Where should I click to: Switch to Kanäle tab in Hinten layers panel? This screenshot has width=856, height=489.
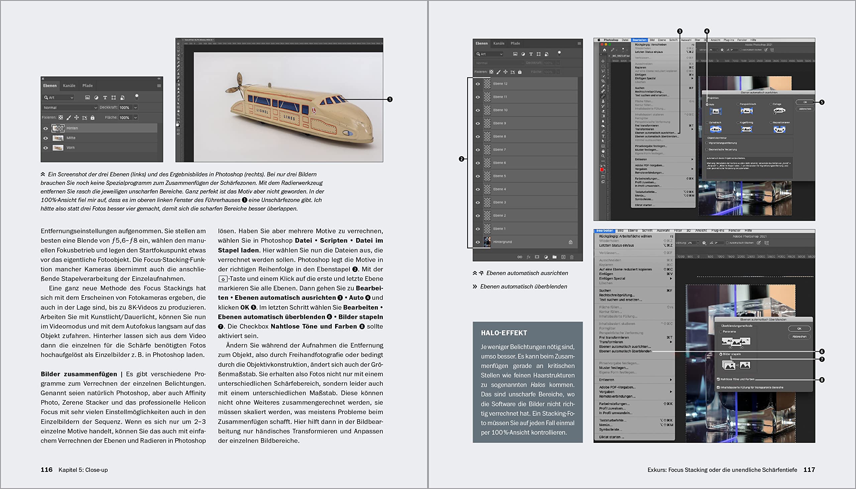(x=69, y=86)
